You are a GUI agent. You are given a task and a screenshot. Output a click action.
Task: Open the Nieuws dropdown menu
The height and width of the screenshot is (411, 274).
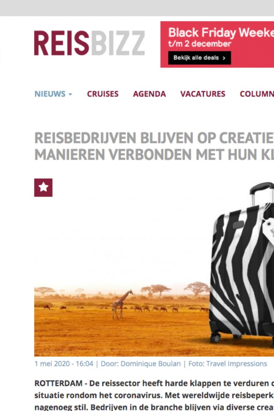pyautogui.click(x=53, y=94)
